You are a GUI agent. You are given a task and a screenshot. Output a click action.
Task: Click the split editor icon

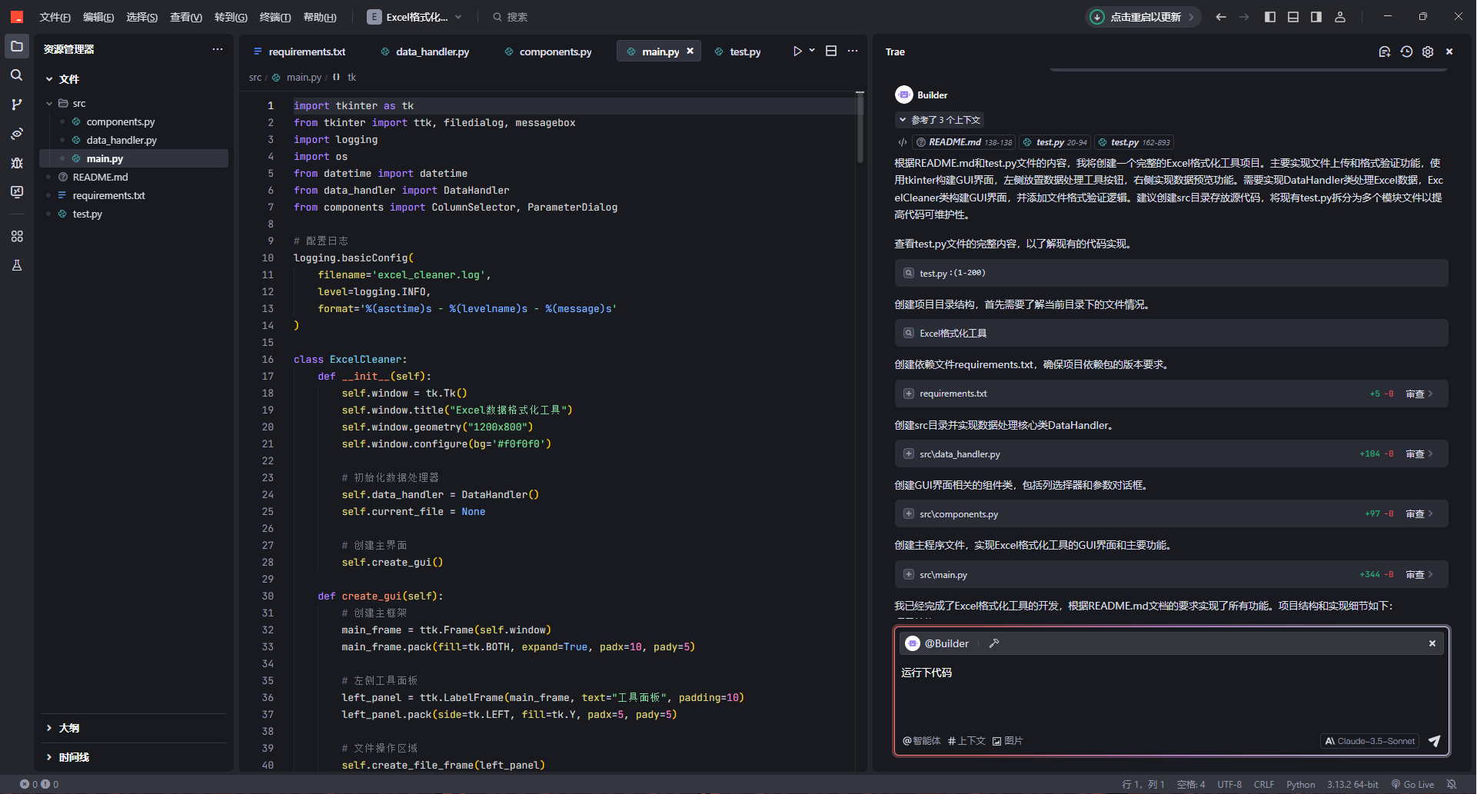pos(831,51)
